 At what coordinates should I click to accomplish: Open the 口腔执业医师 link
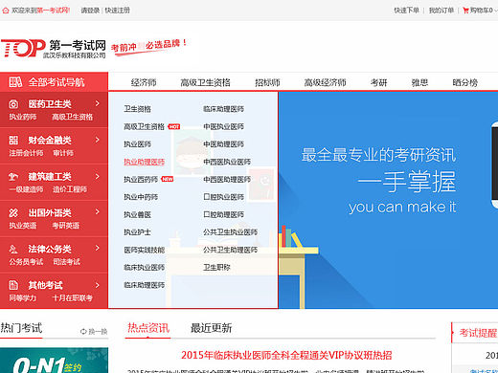(223, 197)
